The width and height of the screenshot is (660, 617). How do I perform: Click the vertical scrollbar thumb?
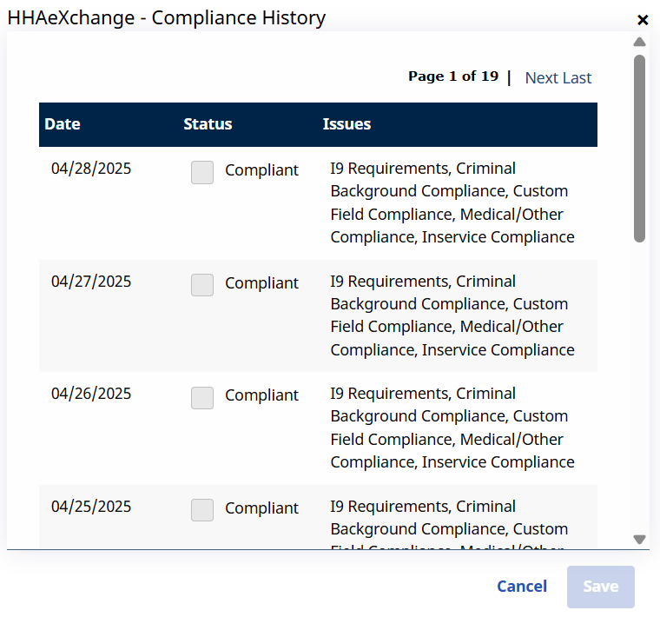pyautogui.click(x=640, y=148)
